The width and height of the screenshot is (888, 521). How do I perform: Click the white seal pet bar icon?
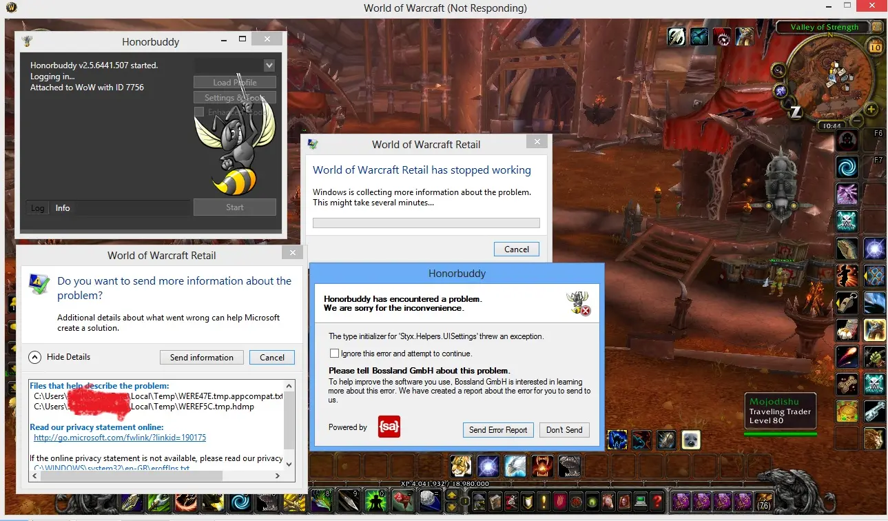[691, 439]
